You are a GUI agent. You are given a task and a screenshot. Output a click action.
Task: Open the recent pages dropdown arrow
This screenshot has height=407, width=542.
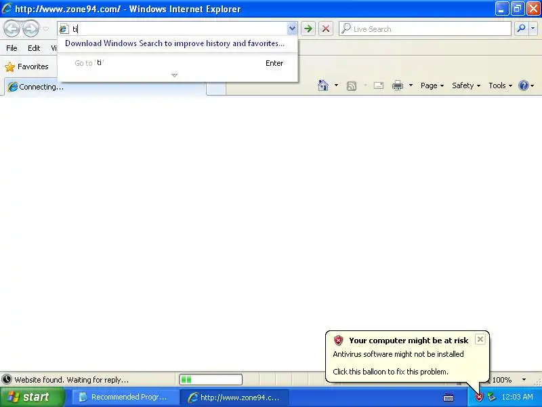click(x=45, y=29)
